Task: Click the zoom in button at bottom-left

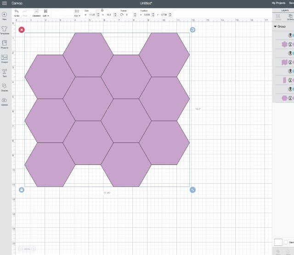Action: point(33,249)
